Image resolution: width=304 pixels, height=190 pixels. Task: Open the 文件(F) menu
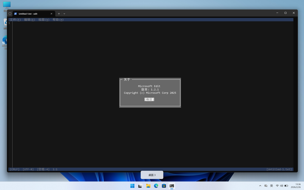[15, 20]
